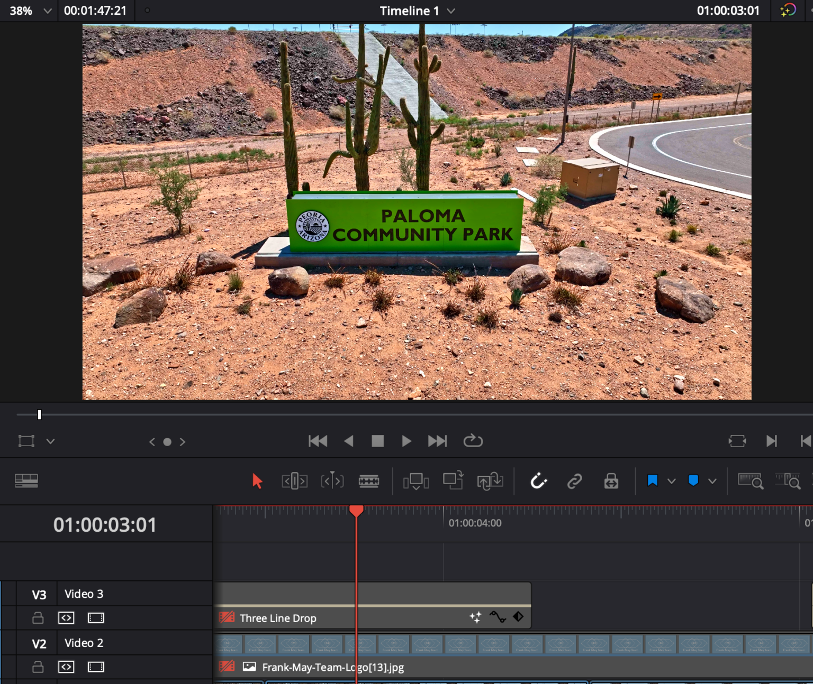Click the Replace Clip icon
The width and height of the screenshot is (813, 684).
pos(490,481)
